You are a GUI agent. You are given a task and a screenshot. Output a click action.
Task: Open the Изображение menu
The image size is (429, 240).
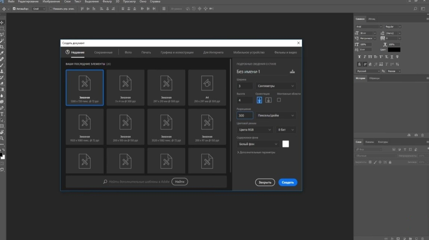pos(51,1)
